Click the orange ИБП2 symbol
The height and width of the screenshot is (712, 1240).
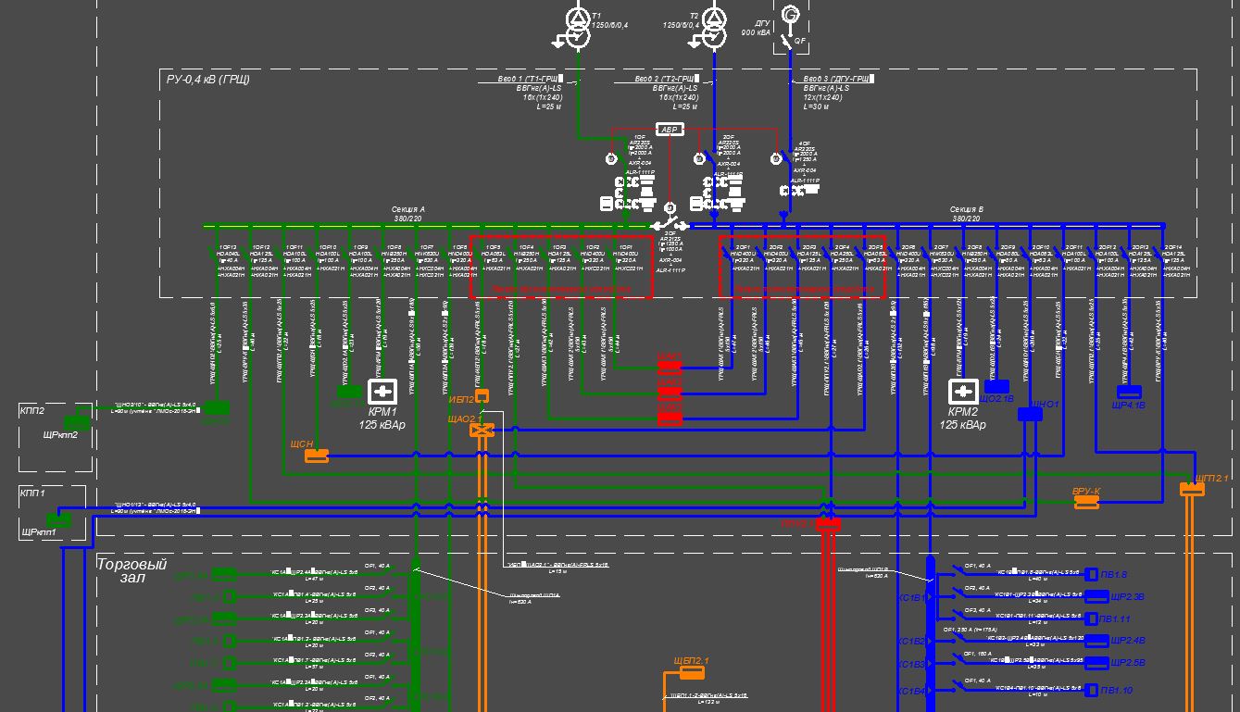(x=482, y=396)
